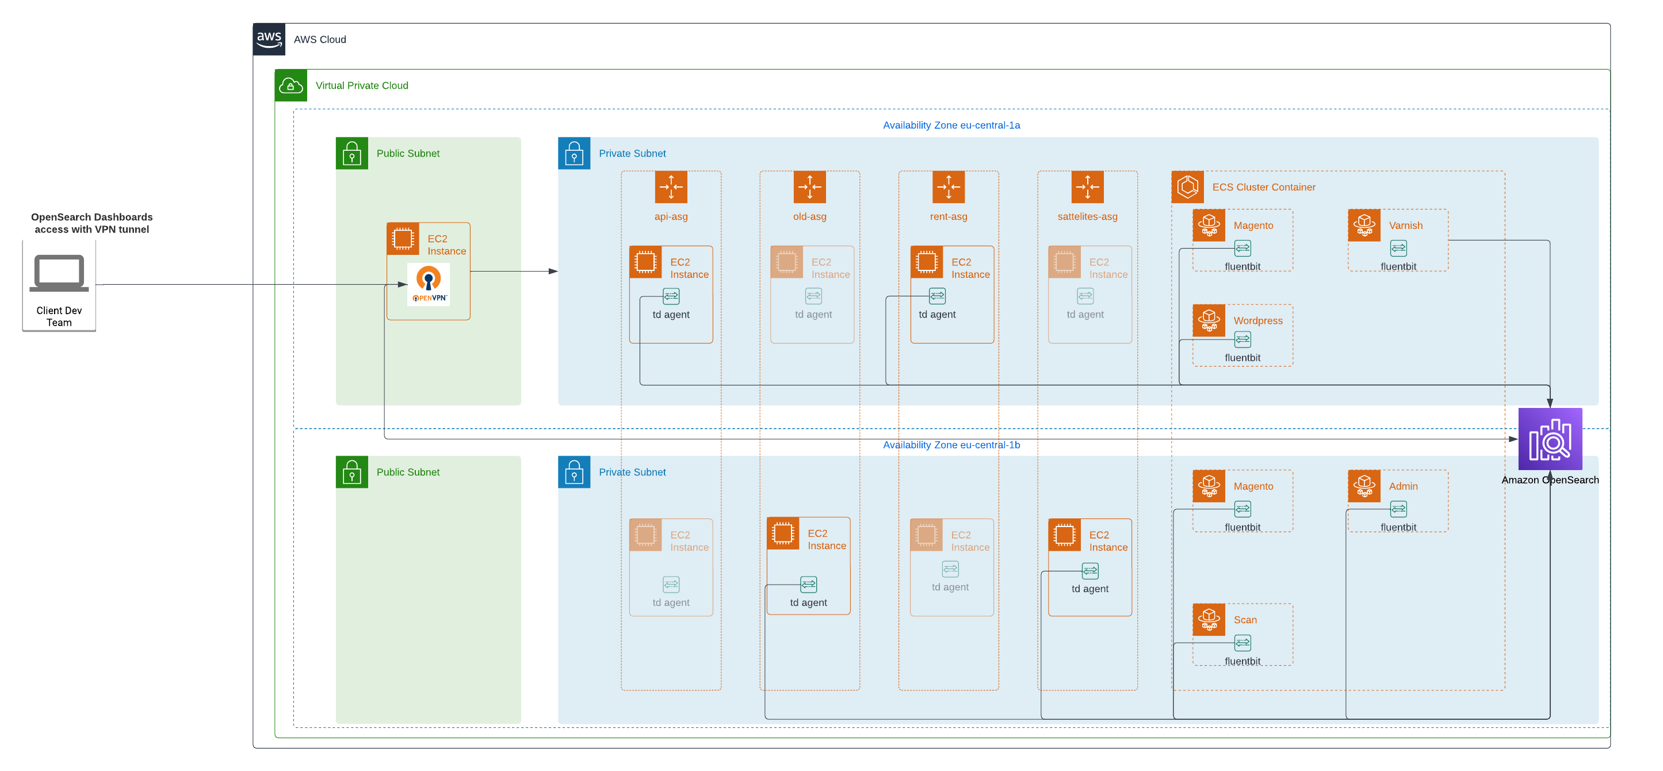This screenshot has height=771, width=1663.
Task: Click the td agent icon in sattelites-asg bottom instance
Action: (1091, 571)
